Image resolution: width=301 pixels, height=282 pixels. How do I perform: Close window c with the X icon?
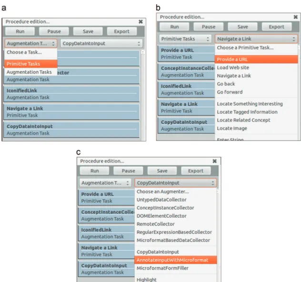215,161
